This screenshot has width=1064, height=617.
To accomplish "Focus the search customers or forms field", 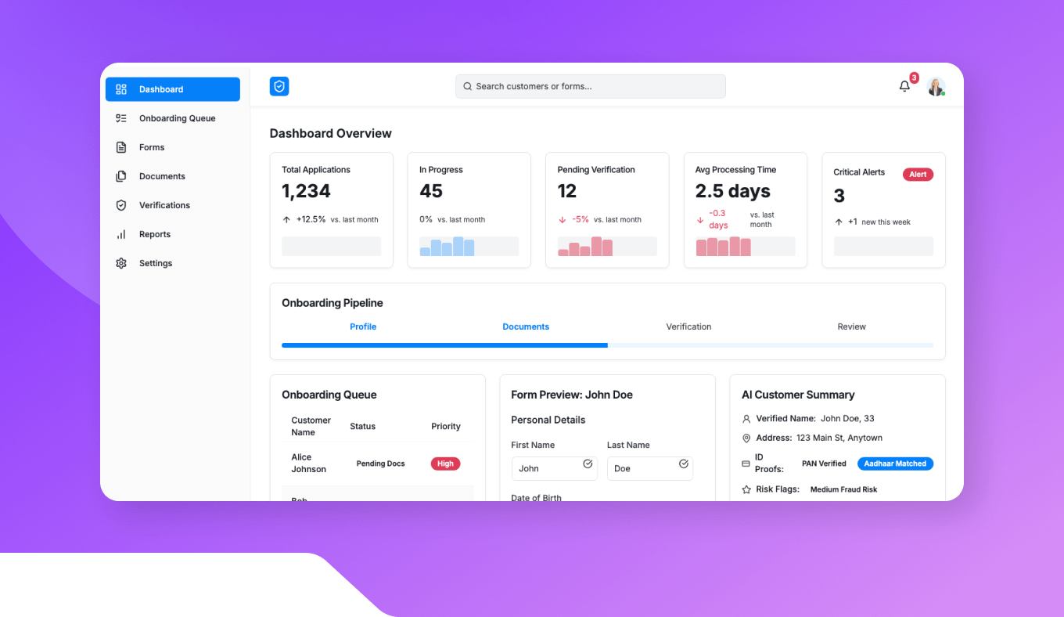I will pyautogui.click(x=591, y=86).
